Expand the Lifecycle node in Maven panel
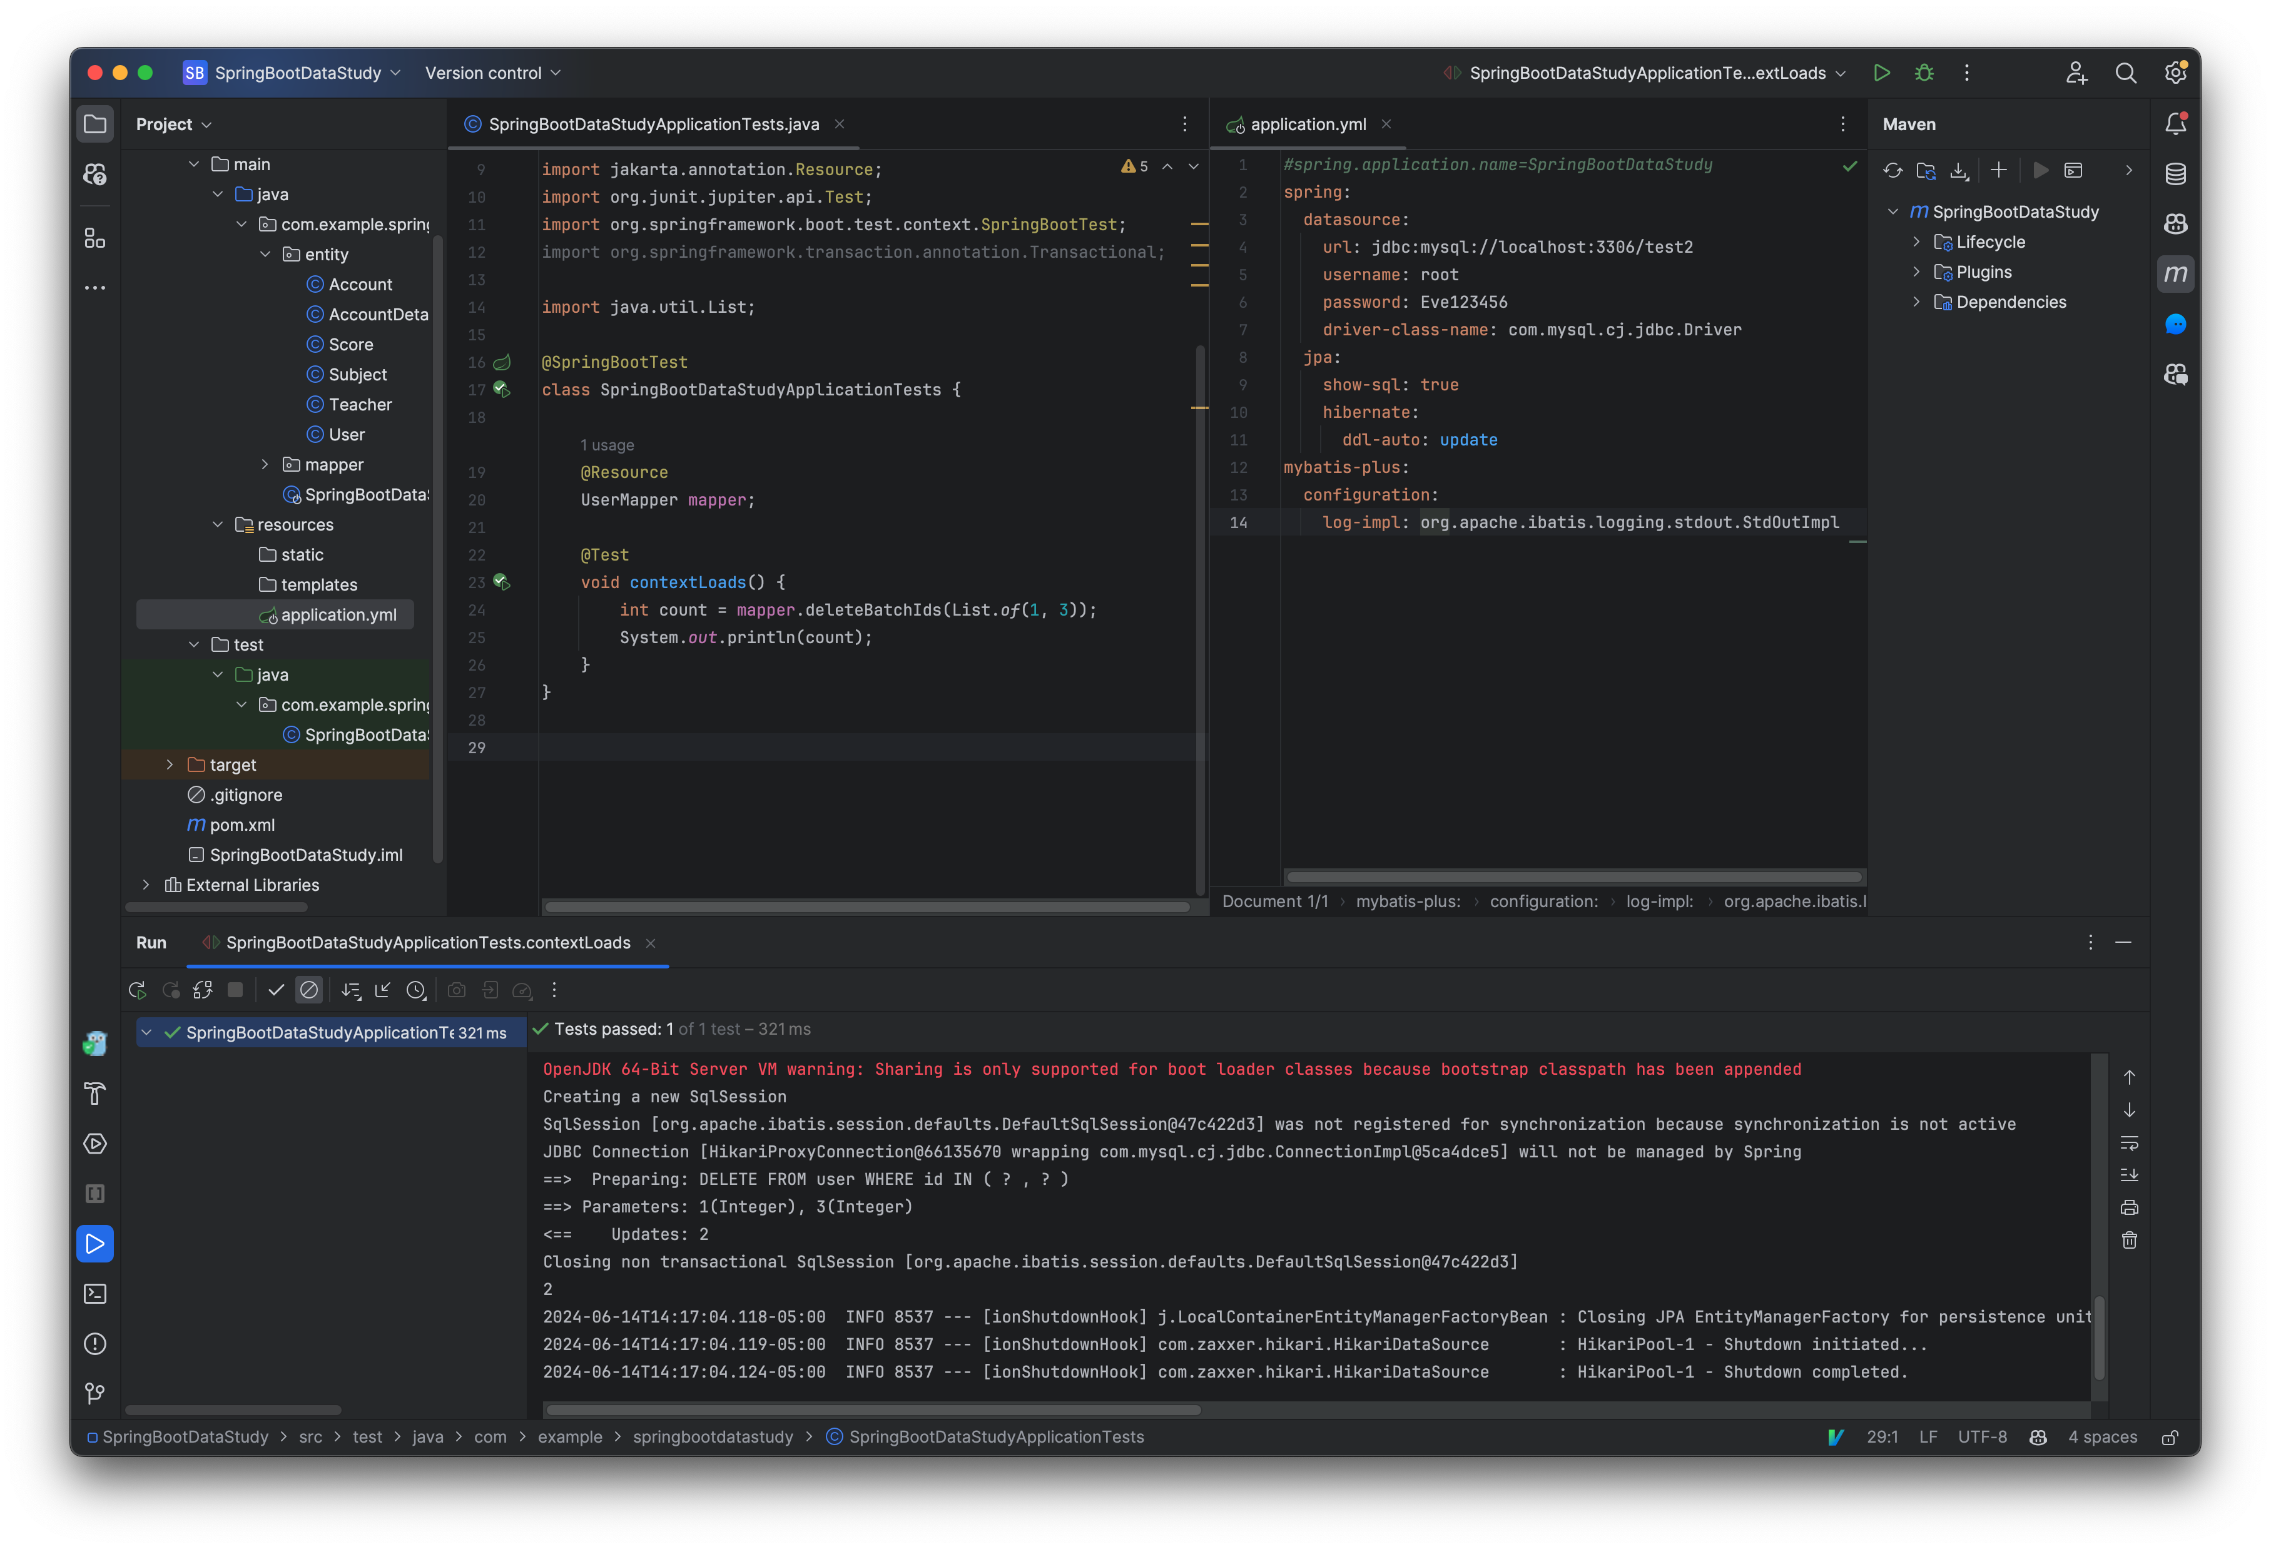 pos(1915,241)
